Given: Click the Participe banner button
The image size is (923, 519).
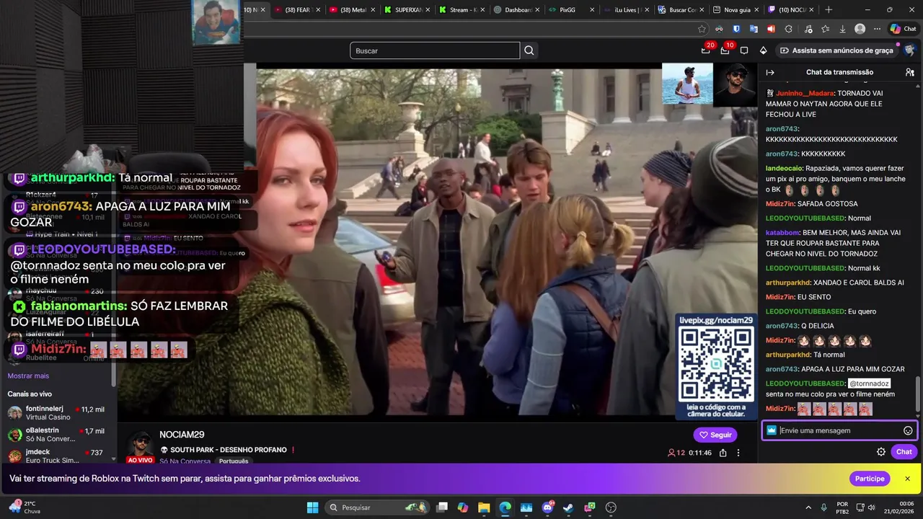Looking at the screenshot, I should [870, 479].
